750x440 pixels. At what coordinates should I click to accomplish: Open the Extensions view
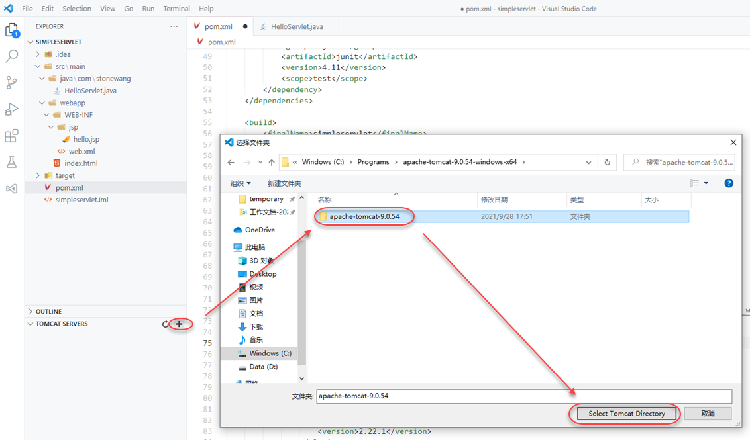tap(11, 136)
